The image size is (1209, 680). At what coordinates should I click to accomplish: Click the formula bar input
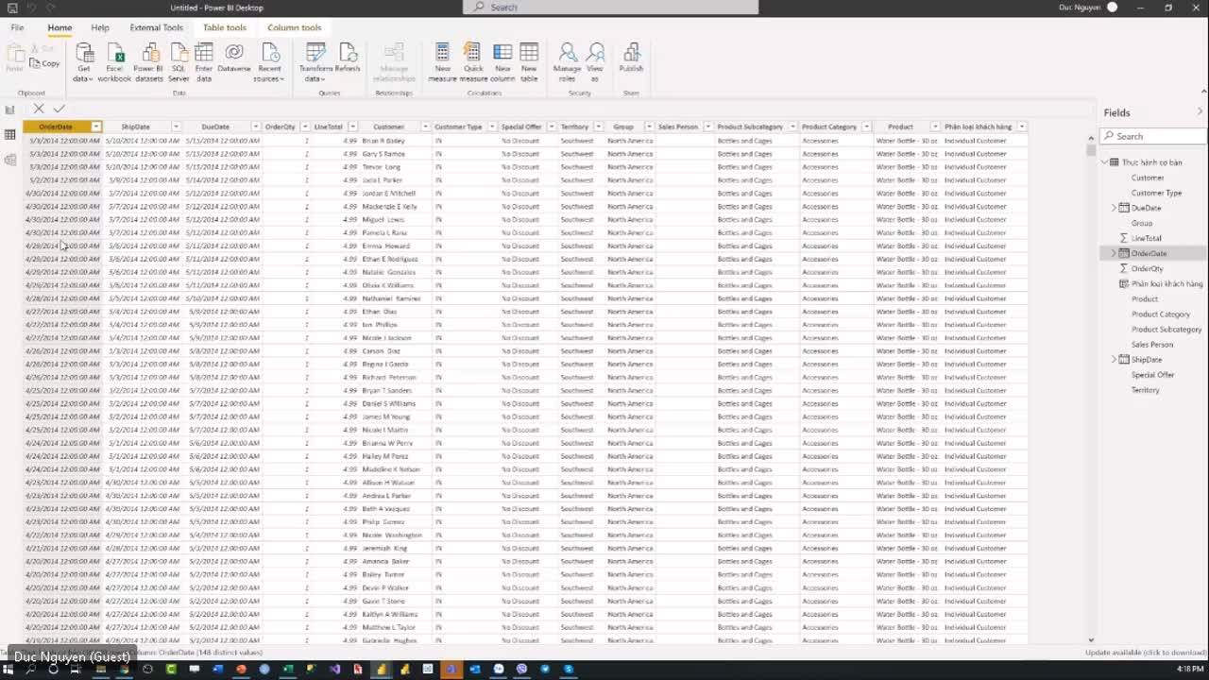pos(581,109)
